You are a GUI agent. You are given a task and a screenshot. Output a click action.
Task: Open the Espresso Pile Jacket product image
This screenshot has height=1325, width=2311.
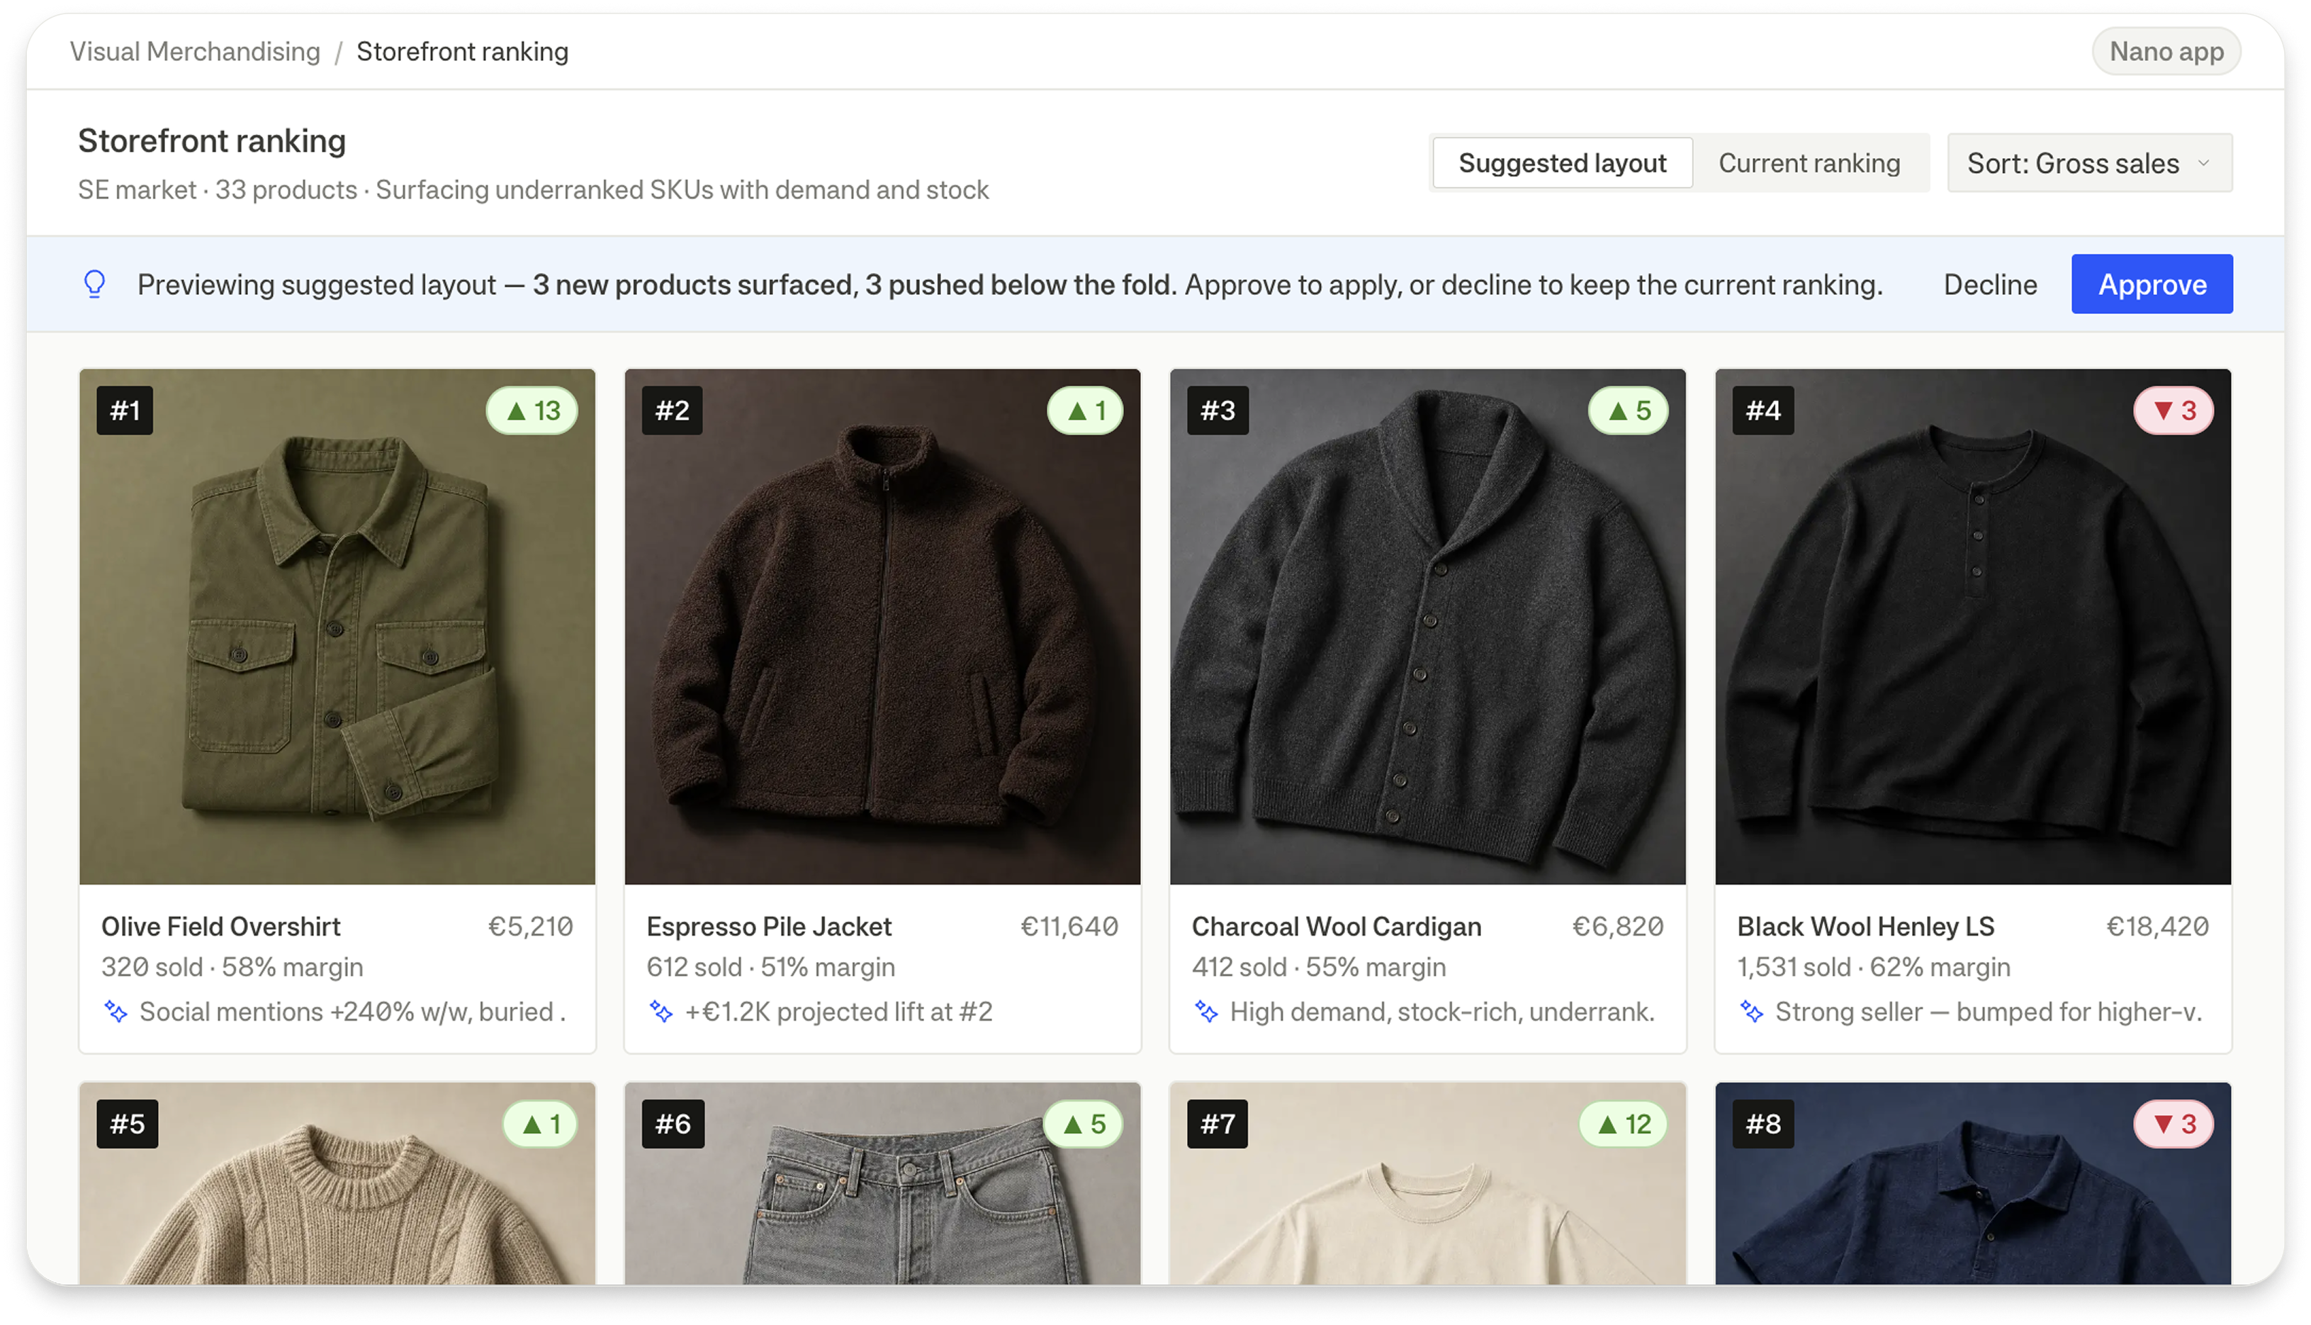882,626
